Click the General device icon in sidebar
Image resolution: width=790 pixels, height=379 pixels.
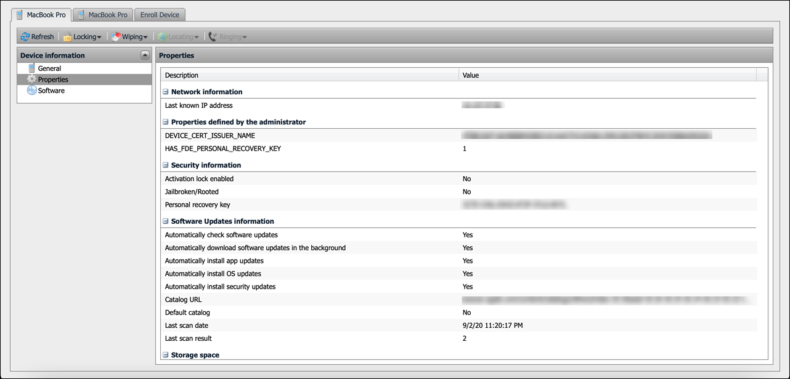tap(32, 68)
